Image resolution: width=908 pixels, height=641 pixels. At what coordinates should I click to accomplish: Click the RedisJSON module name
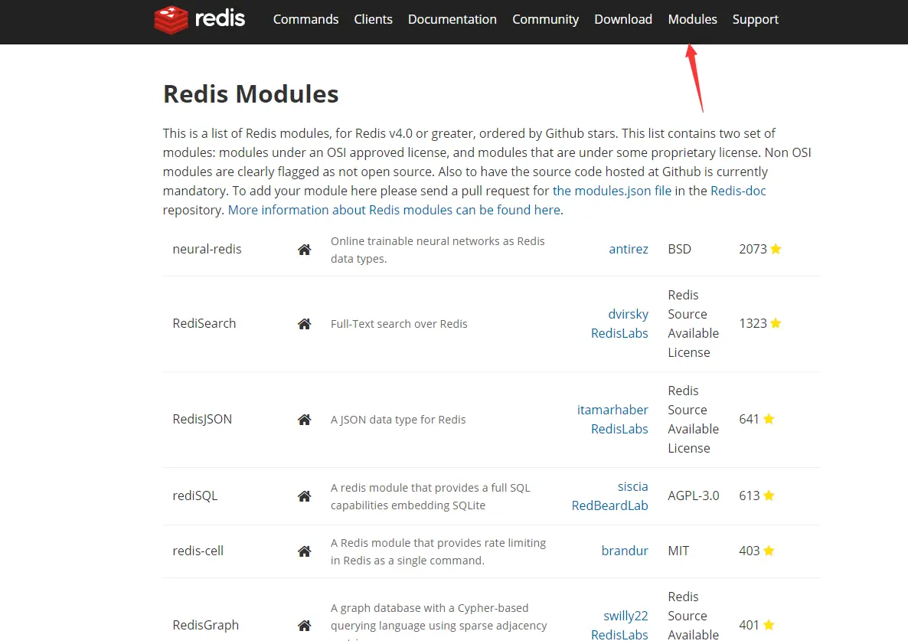pyautogui.click(x=202, y=419)
